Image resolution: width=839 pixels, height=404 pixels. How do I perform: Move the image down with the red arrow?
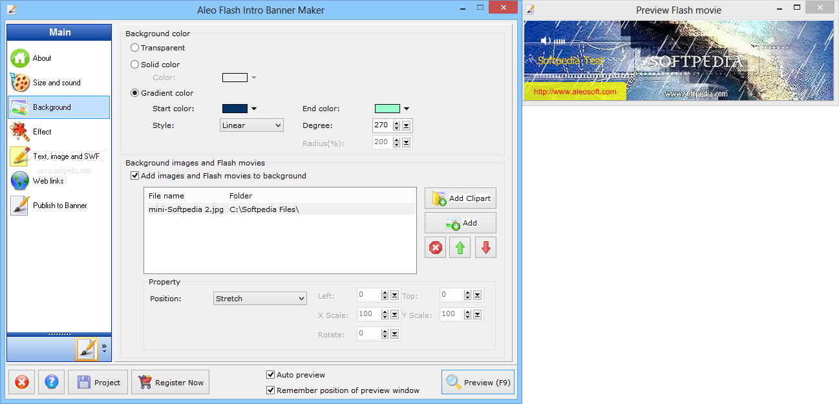tap(485, 248)
